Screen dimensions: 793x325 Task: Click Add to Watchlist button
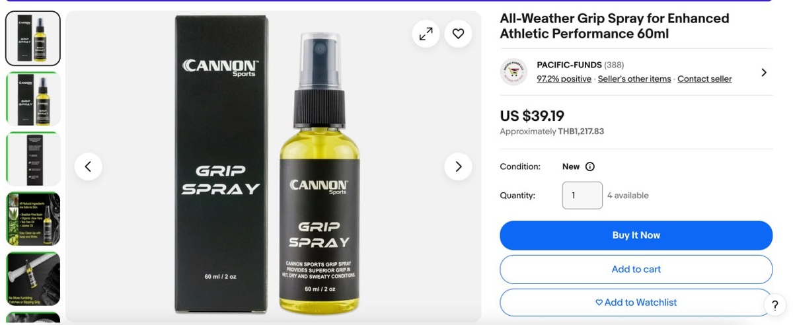[x=636, y=303]
